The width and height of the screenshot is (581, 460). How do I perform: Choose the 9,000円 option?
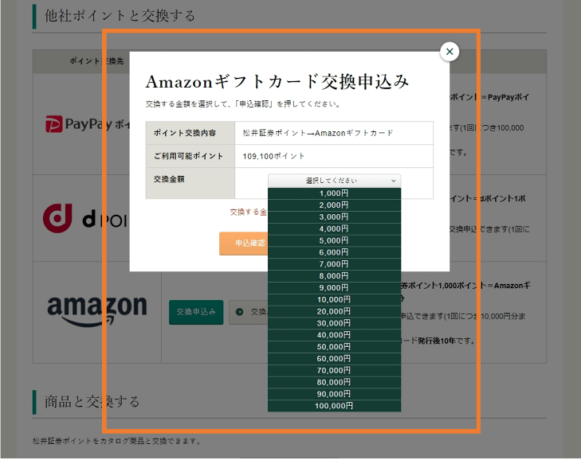point(334,288)
